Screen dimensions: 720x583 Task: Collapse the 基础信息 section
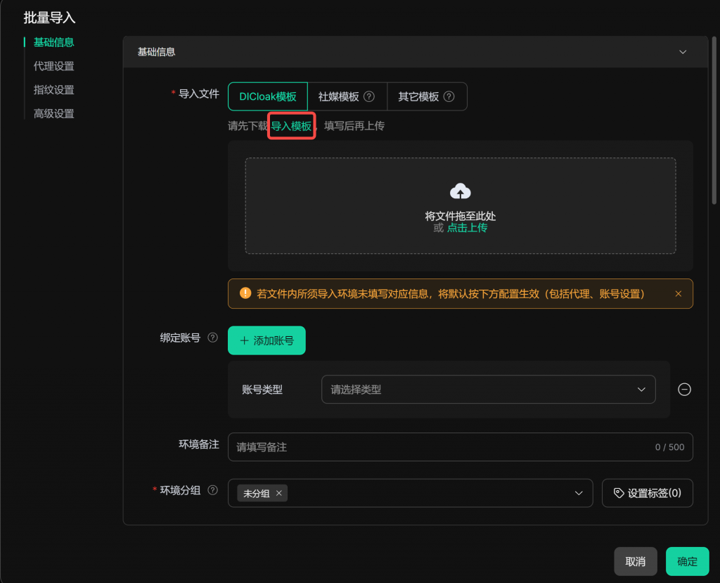click(x=681, y=52)
